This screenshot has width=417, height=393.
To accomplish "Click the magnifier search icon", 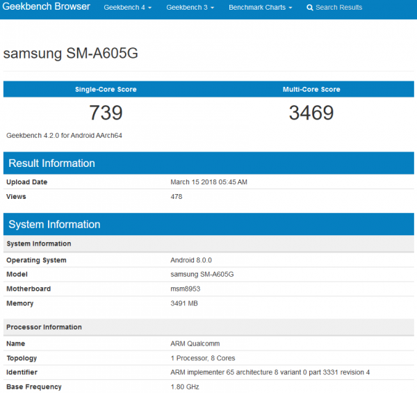I will pyautogui.click(x=310, y=8).
